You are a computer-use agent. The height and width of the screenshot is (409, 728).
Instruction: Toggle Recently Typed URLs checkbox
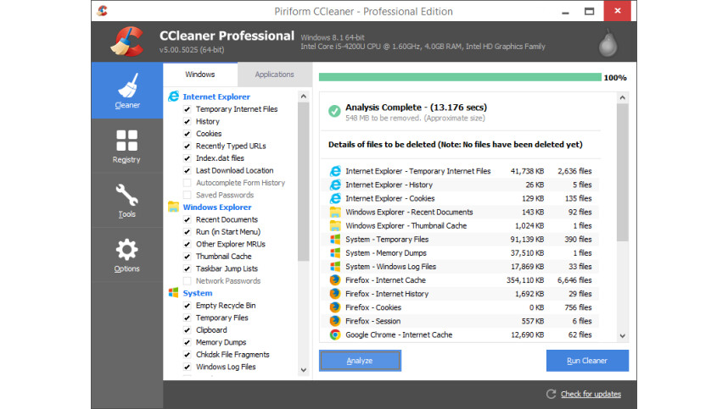(188, 146)
